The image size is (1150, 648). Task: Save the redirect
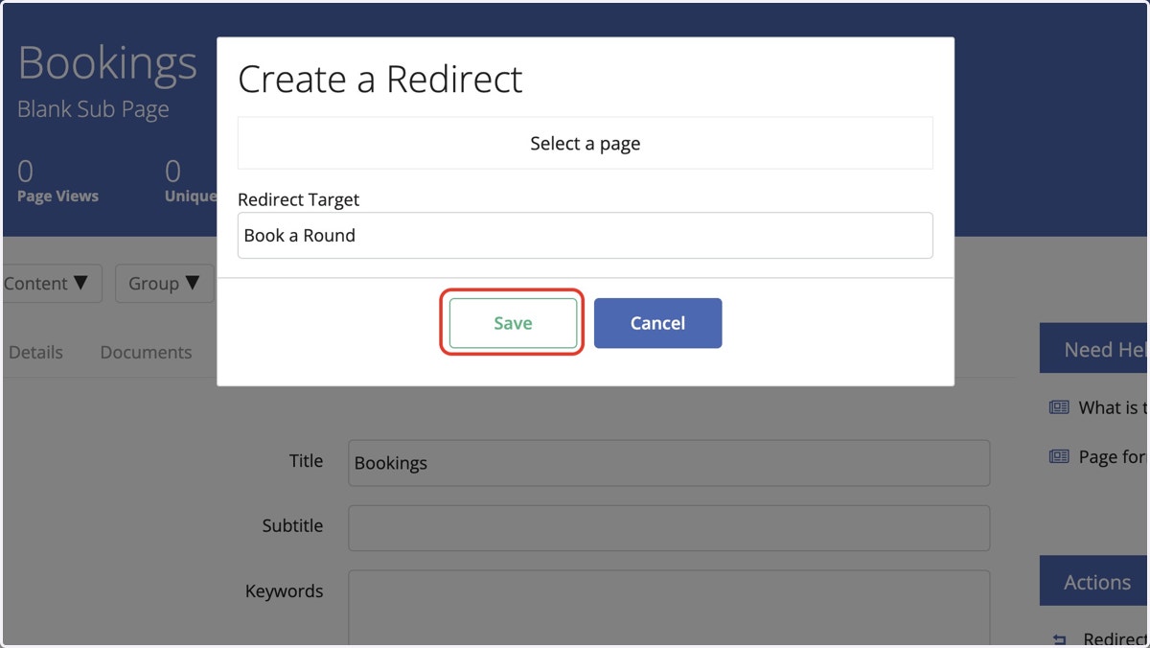pyautogui.click(x=513, y=323)
